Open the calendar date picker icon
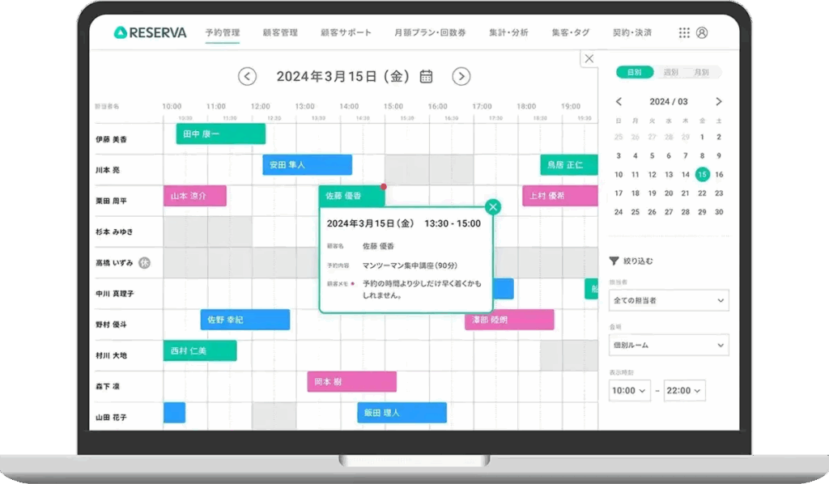 coord(426,76)
